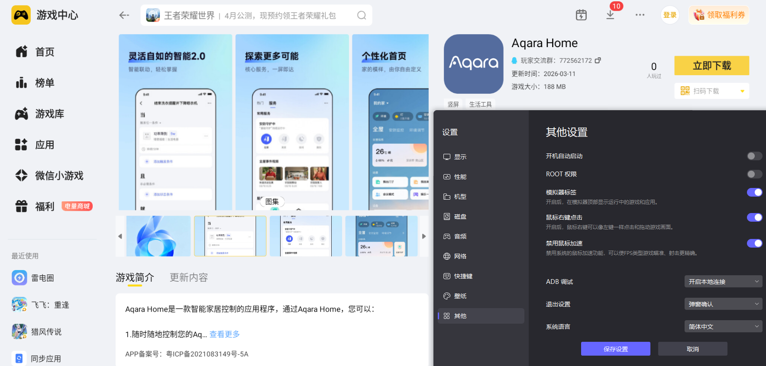The height and width of the screenshot is (366, 766).
Task: Open the three-dot more menu
Action: 640,15
